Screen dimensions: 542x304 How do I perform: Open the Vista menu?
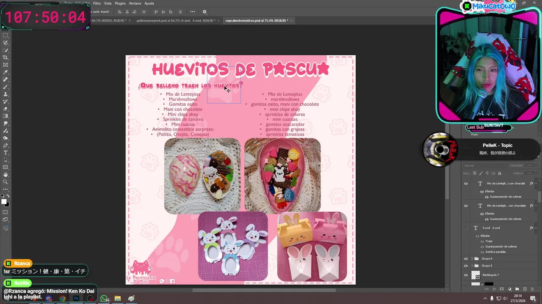tap(108, 3)
